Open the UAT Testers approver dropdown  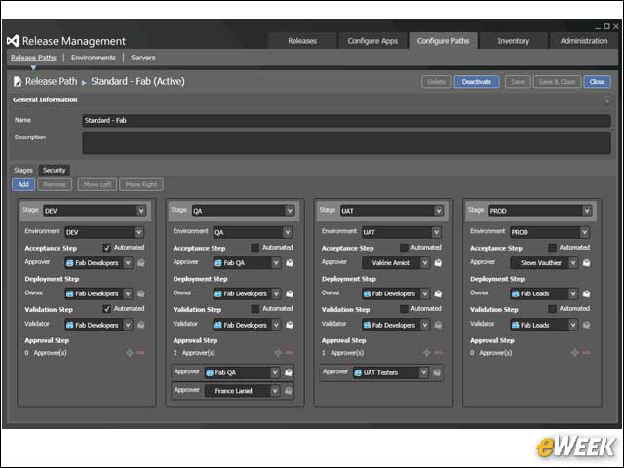[x=423, y=372]
